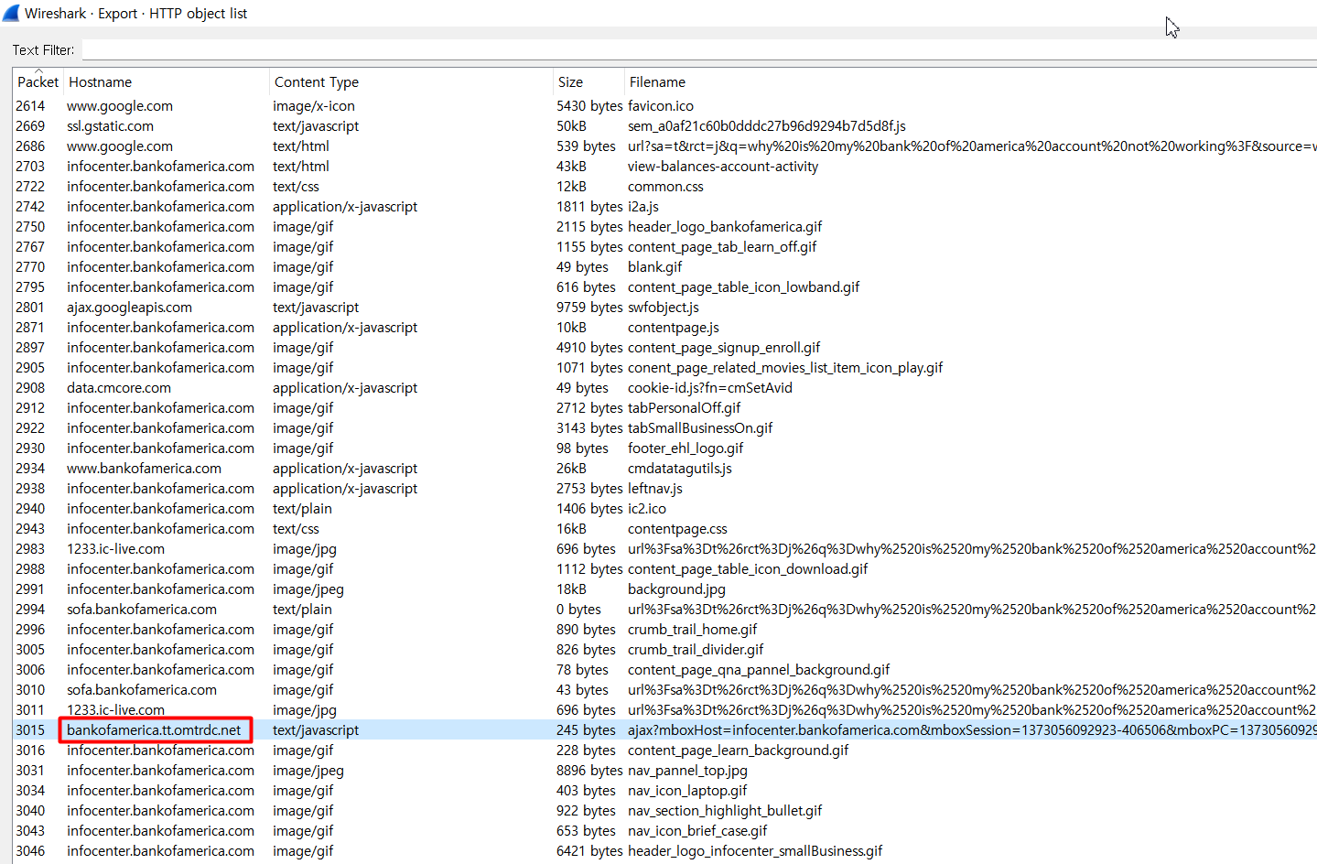The image size is (1317, 864).
Task: Select bankofamerica.tt.omtrdc.net hostname entry
Action: coord(154,730)
